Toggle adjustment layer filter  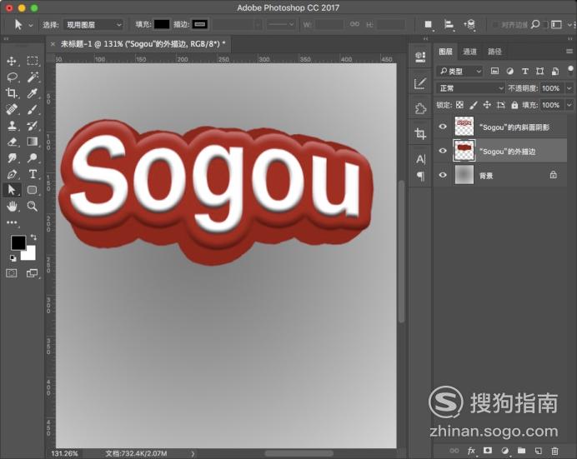pyautogui.click(x=510, y=71)
